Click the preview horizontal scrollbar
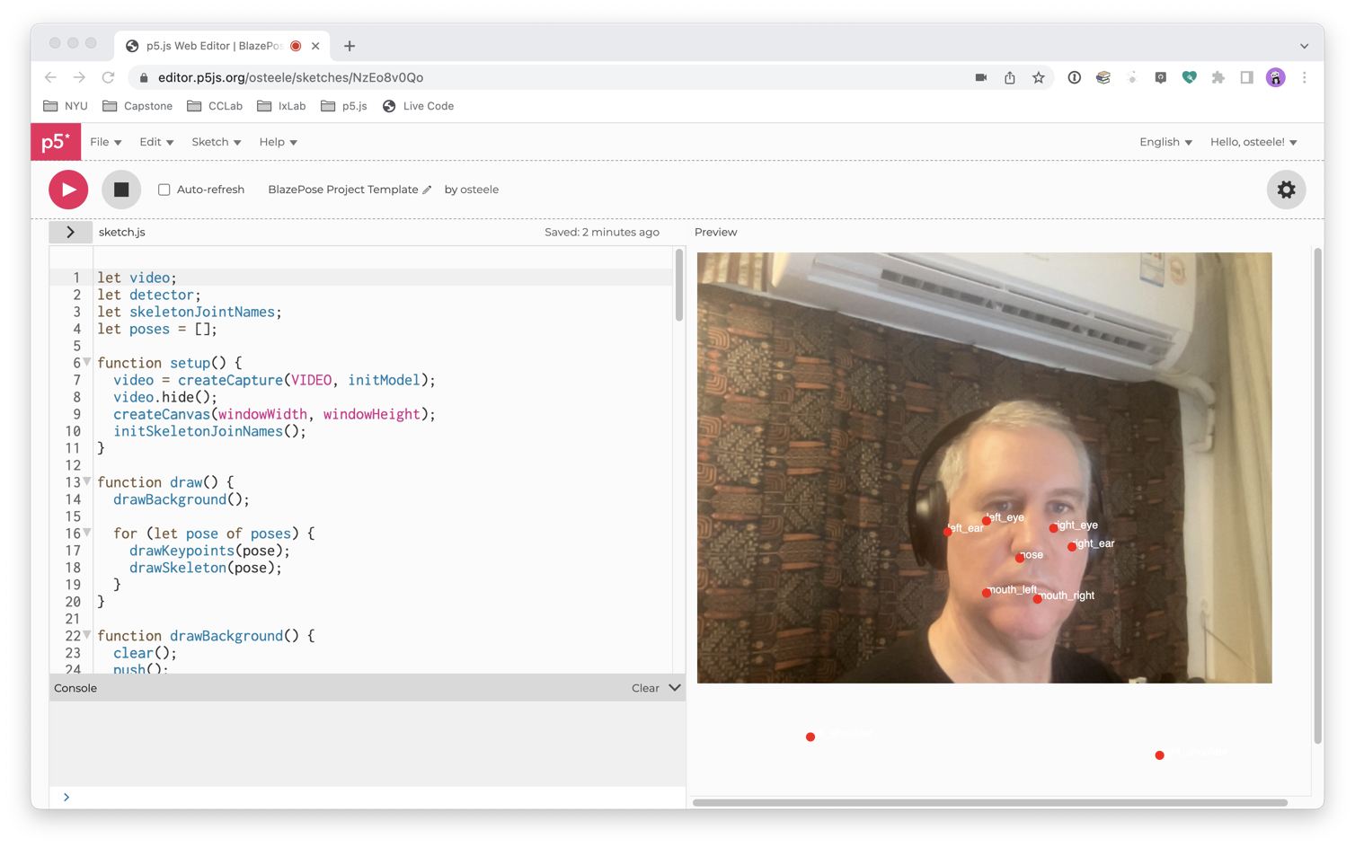 point(989,802)
